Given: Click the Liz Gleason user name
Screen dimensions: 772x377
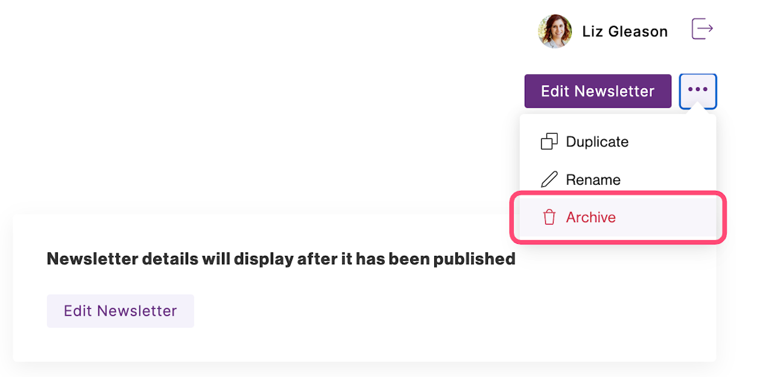Looking at the screenshot, I should [625, 31].
